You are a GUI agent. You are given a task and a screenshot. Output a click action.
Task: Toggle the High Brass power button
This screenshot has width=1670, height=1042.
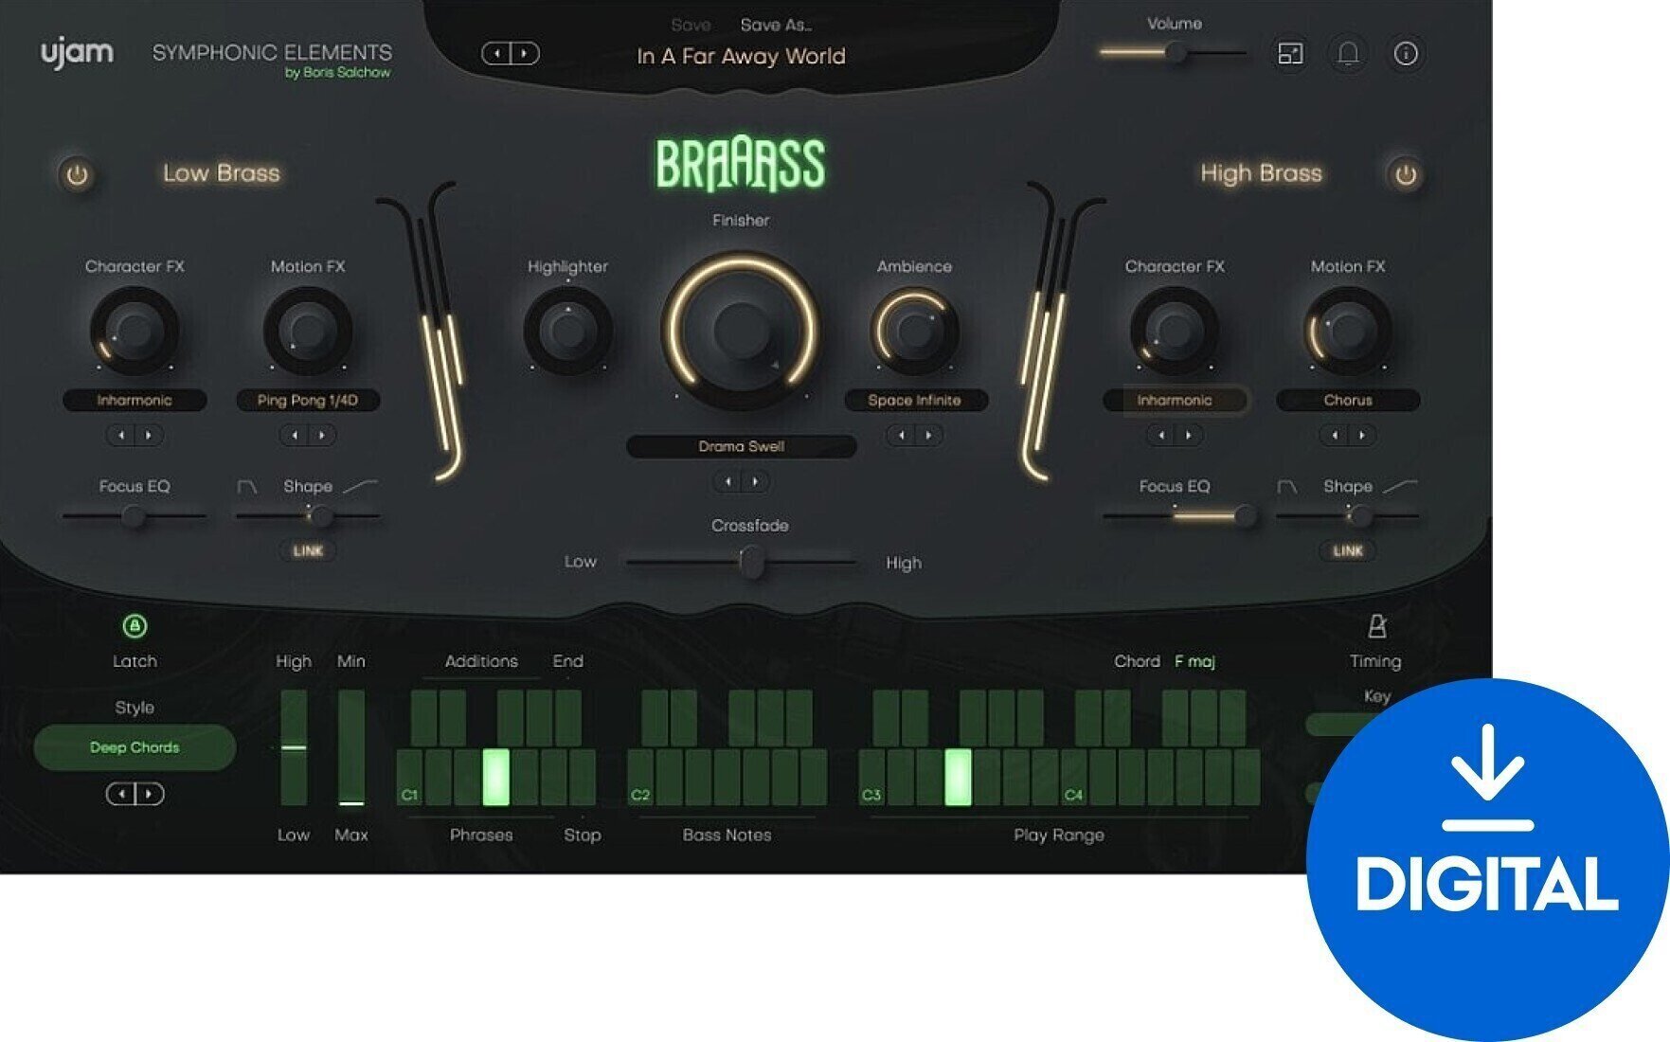pyautogui.click(x=1405, y=175)
